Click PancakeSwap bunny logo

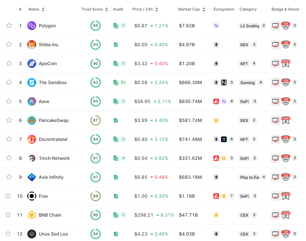[32, 120]
